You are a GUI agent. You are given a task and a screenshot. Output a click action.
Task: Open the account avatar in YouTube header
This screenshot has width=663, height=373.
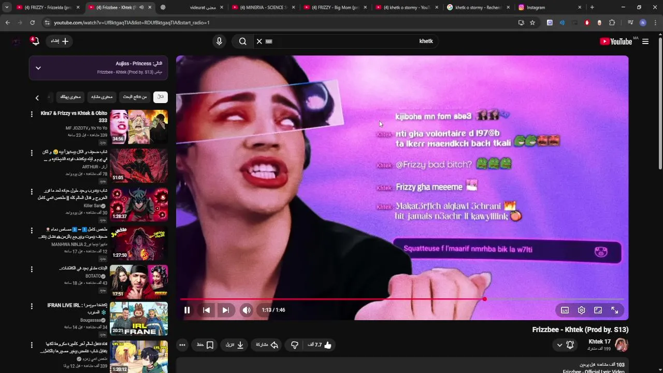16,41
